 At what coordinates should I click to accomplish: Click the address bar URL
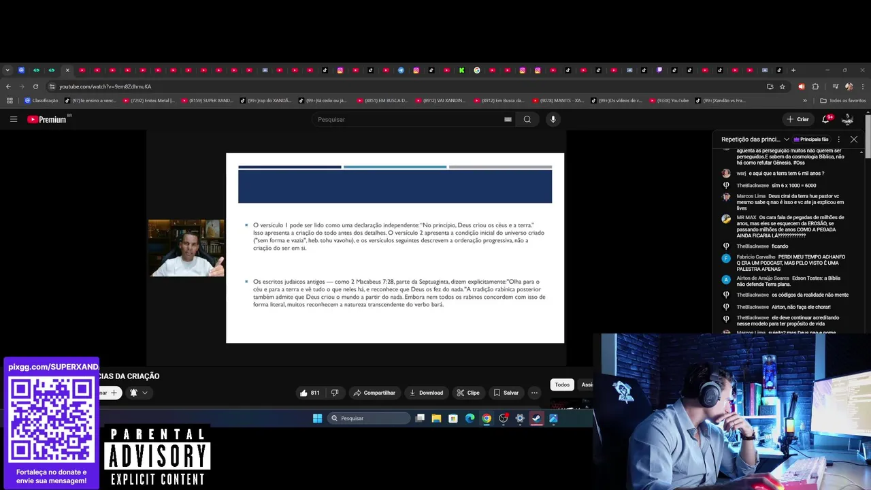click(x=105, y=86)
